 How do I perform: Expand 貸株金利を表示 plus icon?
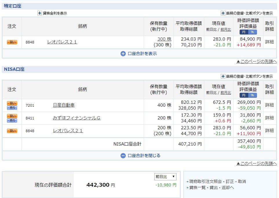[x=39, y=13]
